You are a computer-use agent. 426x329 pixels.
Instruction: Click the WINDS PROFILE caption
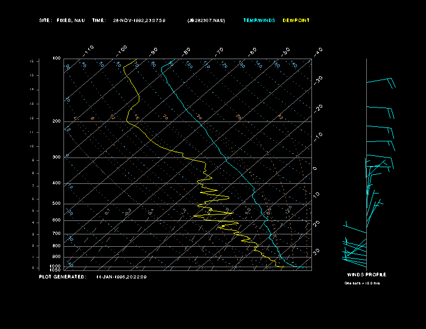click(366, 275)
